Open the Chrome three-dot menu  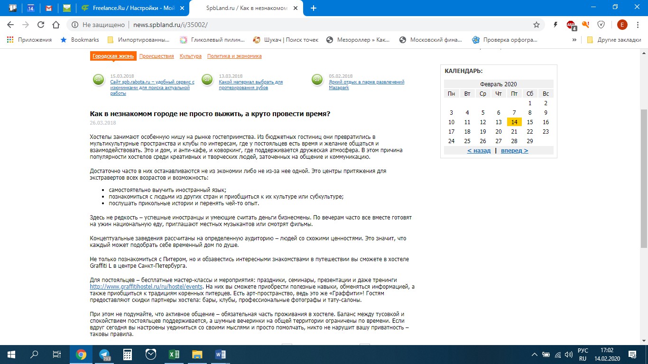[638, 25]
